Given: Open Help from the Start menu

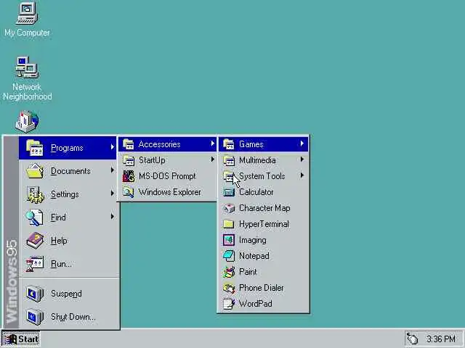Looking at the screenshot, I should pyautogui.click(x=68, y=241).
